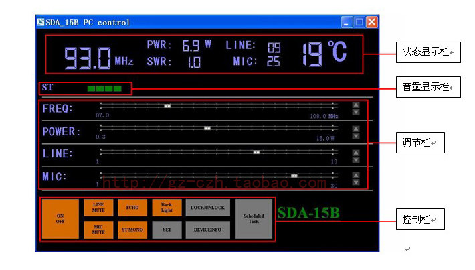Toggle MIC MUTE
475x270 pixels.
click(98, 230)
